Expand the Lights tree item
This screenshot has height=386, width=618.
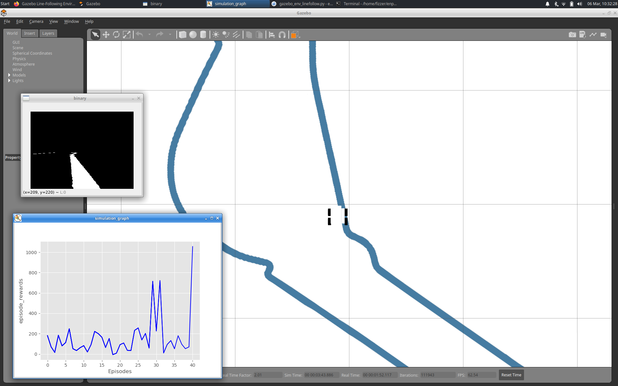9,80
